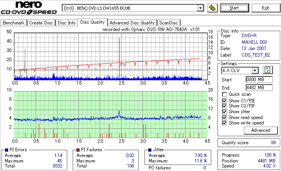Click PI Errors average 1.14

click(58, 155)
